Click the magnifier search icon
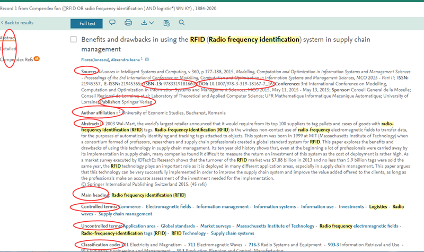This screenshot has height=252, width=424. click(x=182, y=22)
